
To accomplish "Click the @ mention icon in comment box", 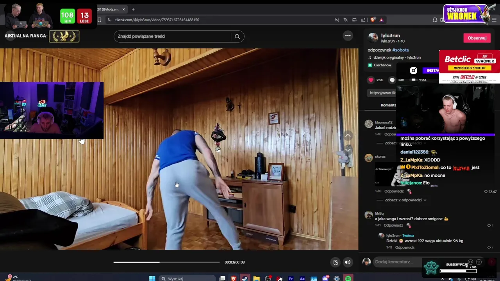I will coord(471,262).
